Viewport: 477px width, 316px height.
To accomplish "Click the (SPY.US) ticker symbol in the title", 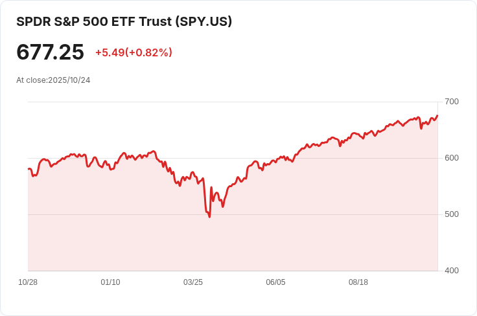I will (x=204, y=21).
